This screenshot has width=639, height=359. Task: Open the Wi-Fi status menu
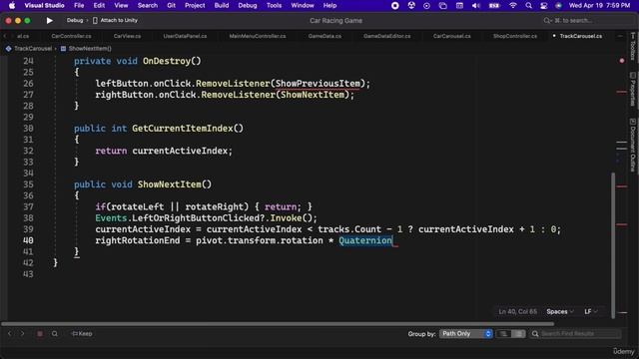(x=513, y=5)
